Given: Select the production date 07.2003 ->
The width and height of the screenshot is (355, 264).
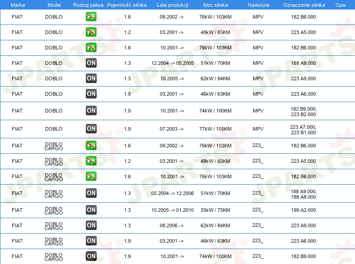Looking at the screenshot, I should (x=172, y=129).
